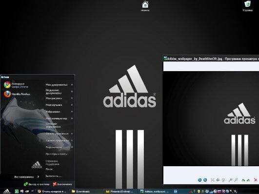Expand the Мои документы submenu arrow
This screenshot has height=194, width=259.
pos(72,85)
